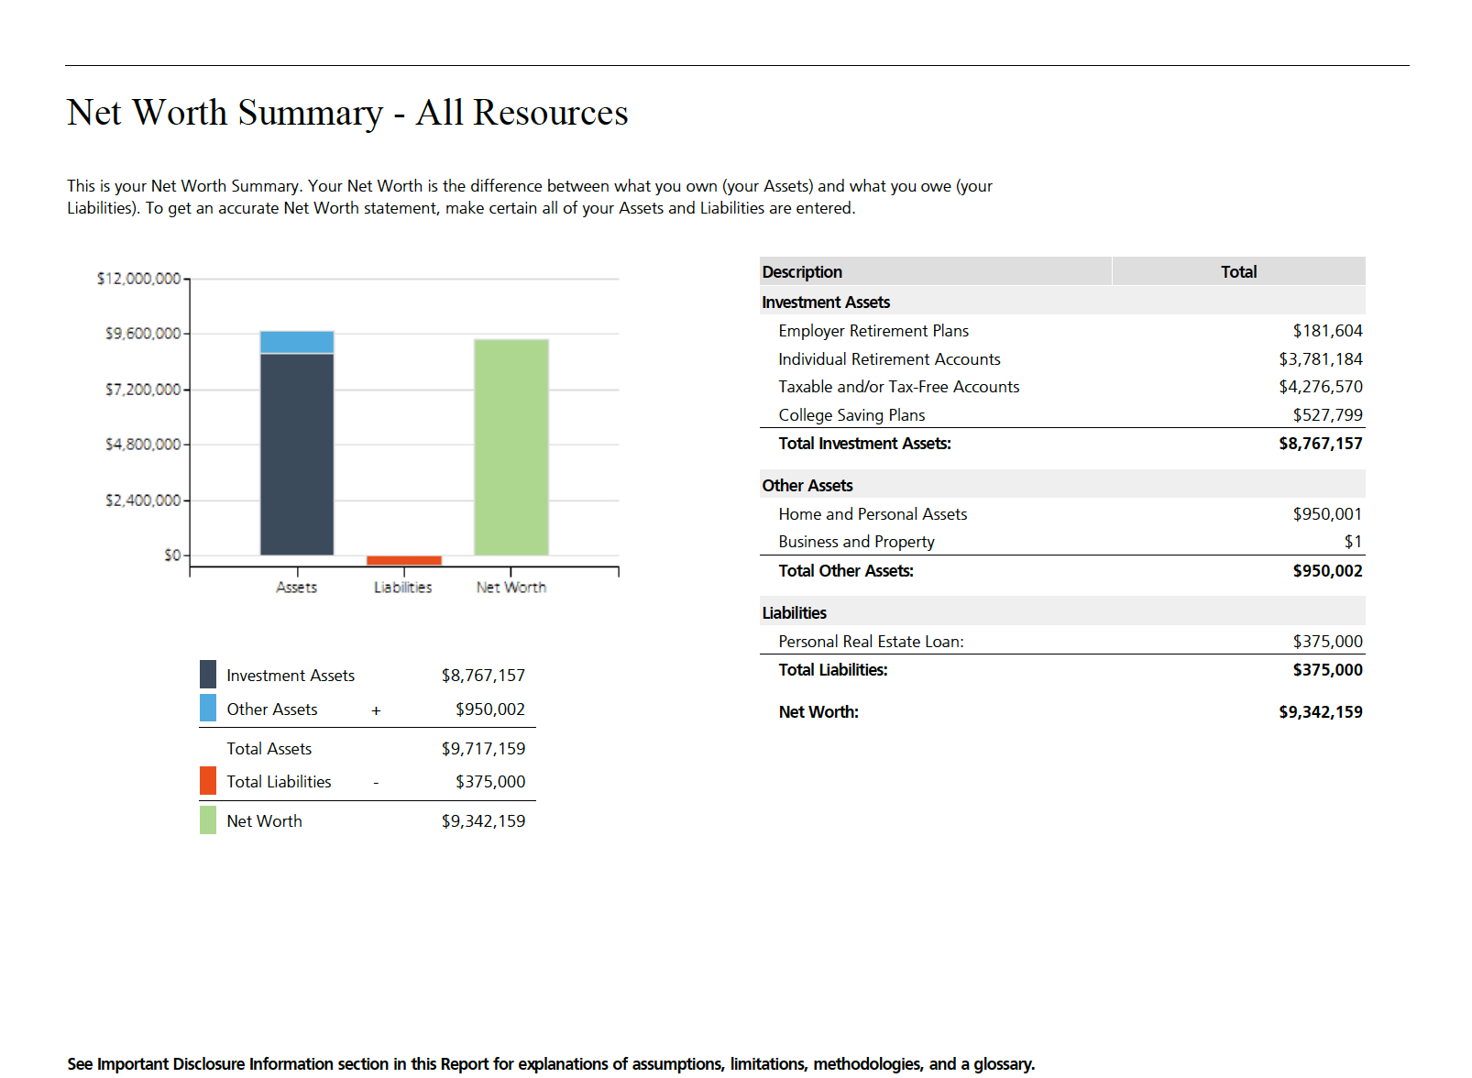Click the blue Other Assets bar segment
This screenshot has height=1078, width=1472.
point(297,342)
